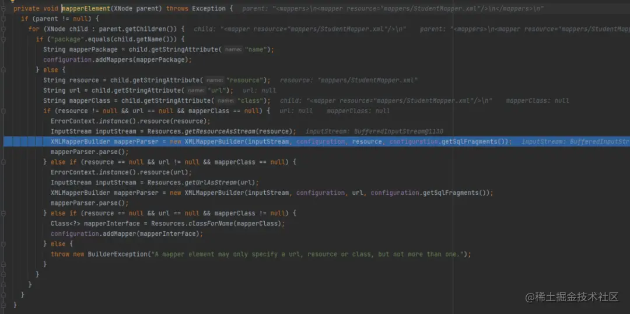
Task: Collapse the 'resource != null && url == null' block fold marker
Action: click(3, 111)
